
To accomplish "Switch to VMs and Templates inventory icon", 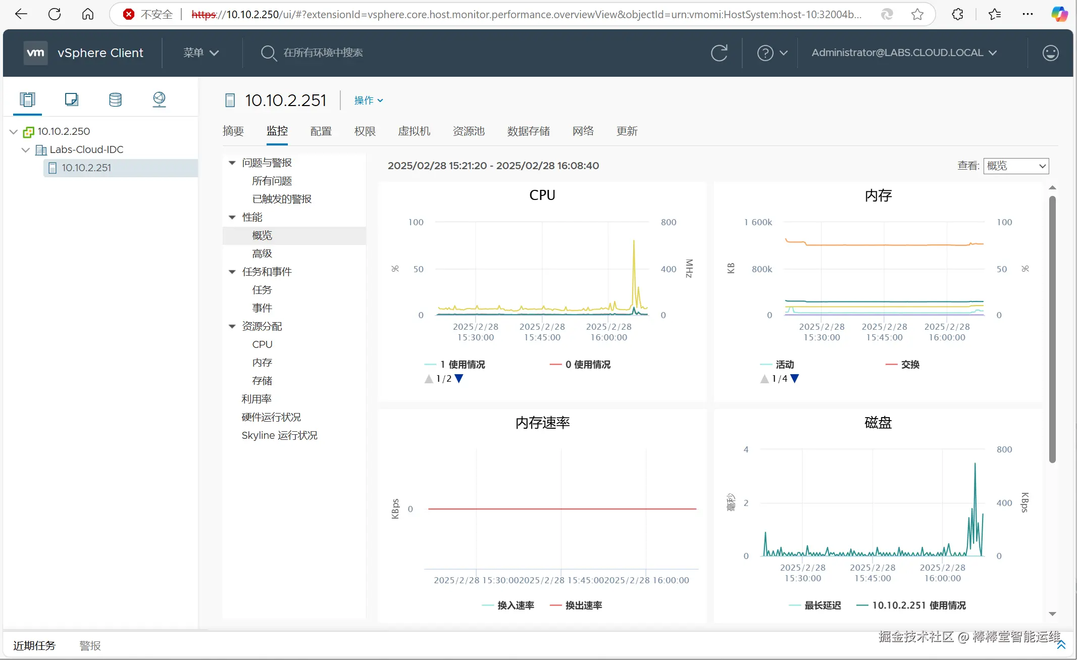I will tap(71, 99).
